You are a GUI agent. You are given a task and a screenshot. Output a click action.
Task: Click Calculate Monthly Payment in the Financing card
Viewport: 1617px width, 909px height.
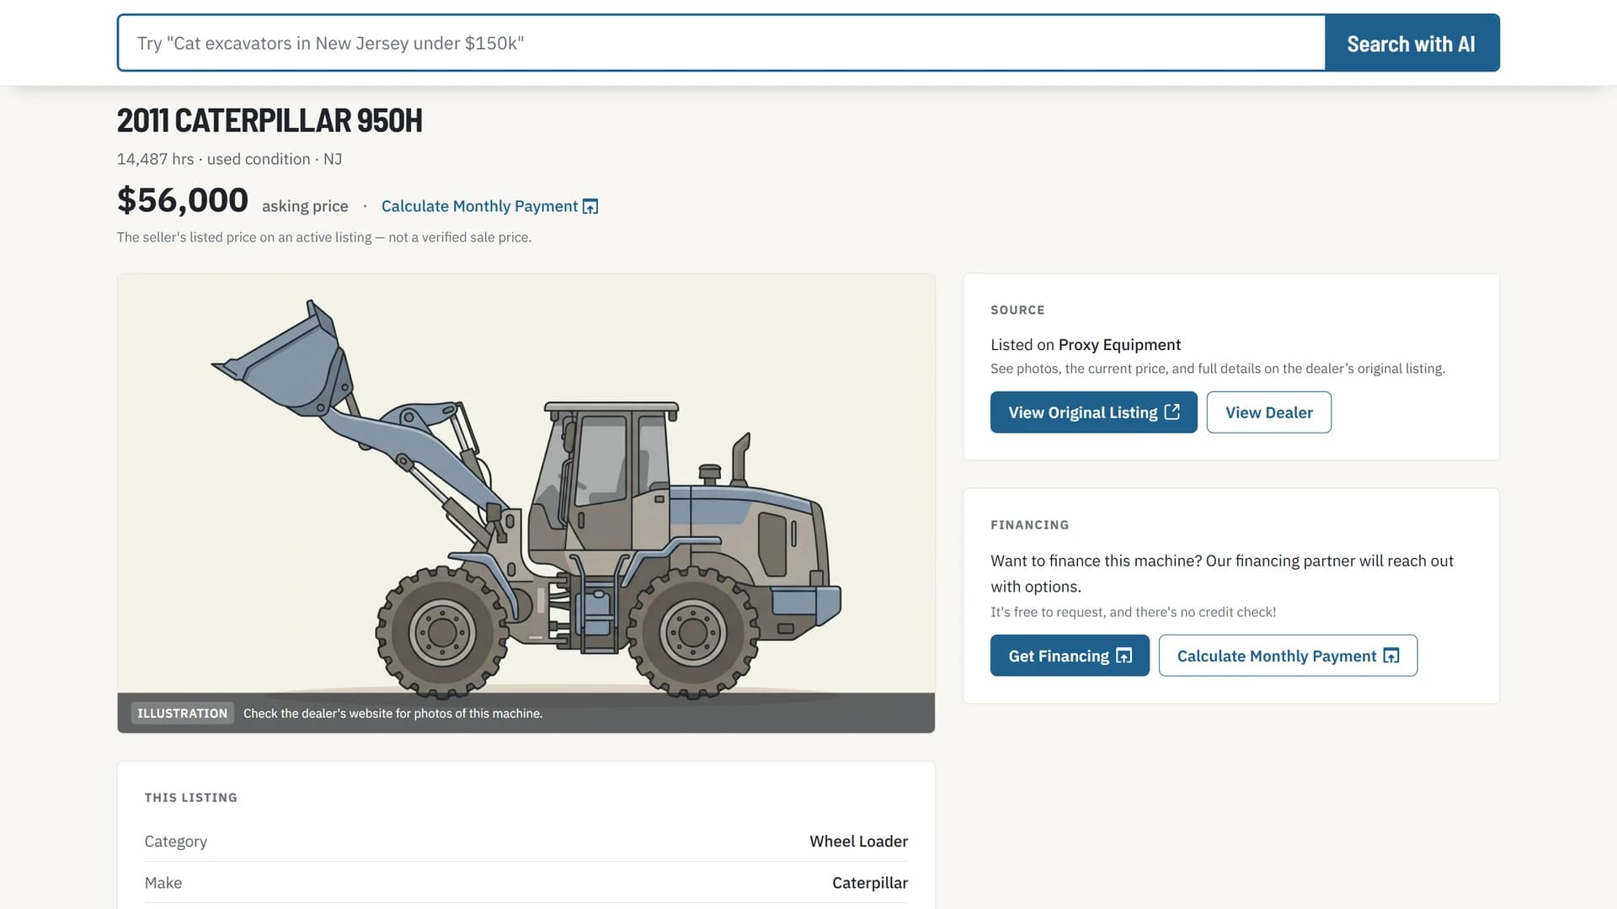(1288, 656)
